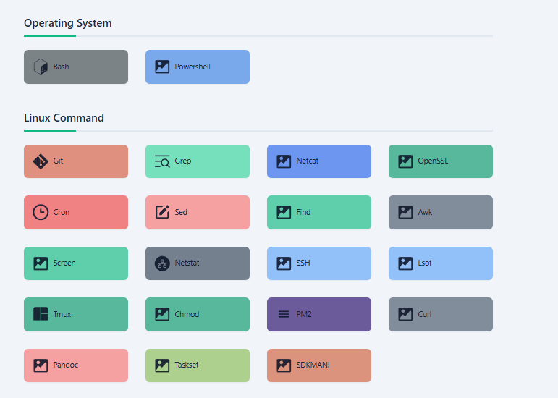Open the Netcat reference card
The width and height of the screenshot is (558, 398).
point(319,161)
